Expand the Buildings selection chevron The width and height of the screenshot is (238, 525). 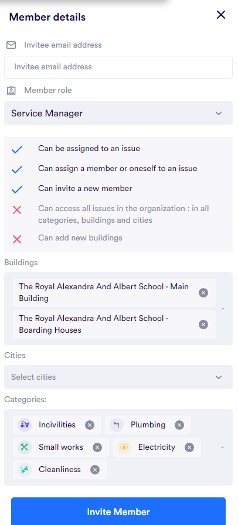coord(223,309)
